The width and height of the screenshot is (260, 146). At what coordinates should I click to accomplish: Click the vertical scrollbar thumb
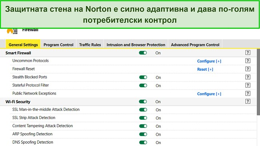pyautogui.click(x=258, y=82)
